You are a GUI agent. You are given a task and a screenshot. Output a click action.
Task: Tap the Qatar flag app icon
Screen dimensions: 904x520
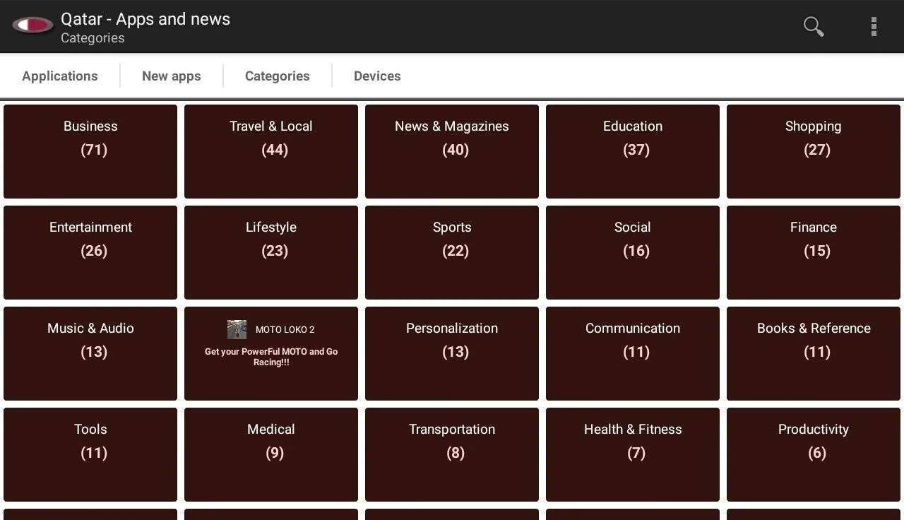coord(32,25)
